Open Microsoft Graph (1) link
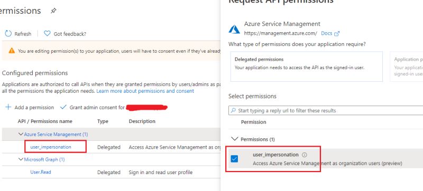This screenshot has width=423, height=191. point(44,159)
